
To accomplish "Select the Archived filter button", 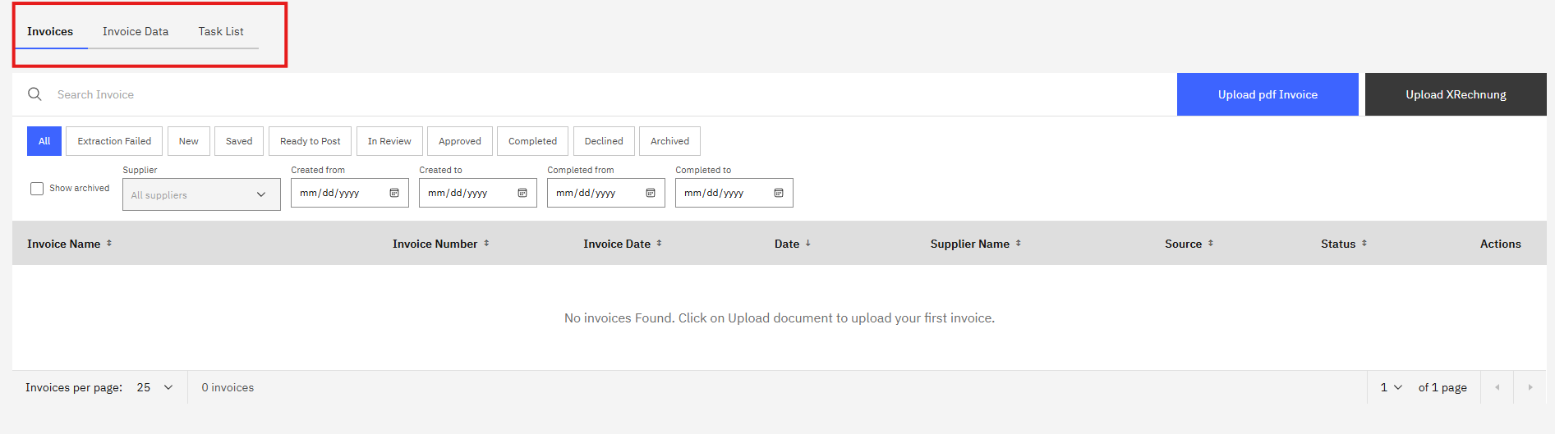I will point(670,141).
